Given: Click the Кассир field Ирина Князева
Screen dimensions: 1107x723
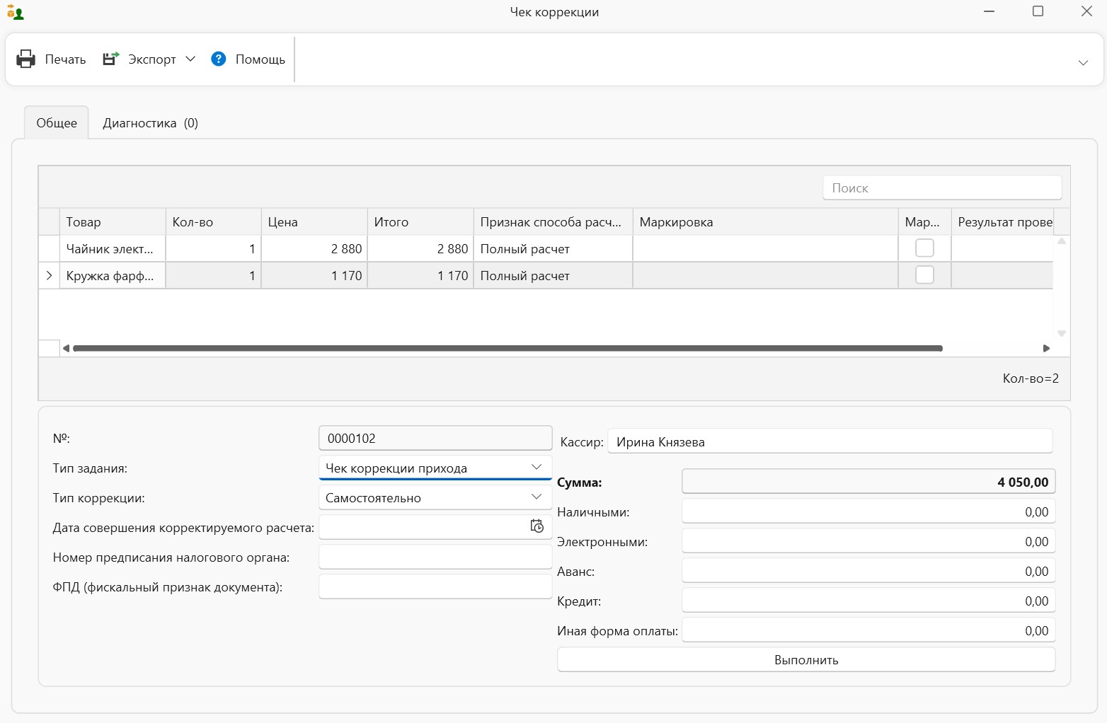Looking at the screenshot, I should click(x=830, y=441).
